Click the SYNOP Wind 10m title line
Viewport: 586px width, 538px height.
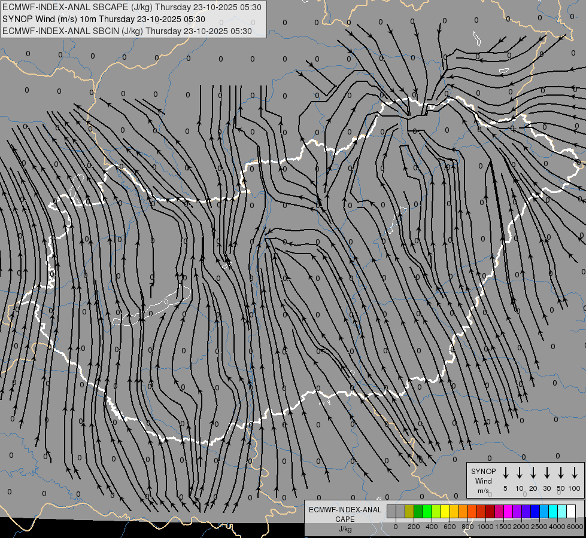104,19
